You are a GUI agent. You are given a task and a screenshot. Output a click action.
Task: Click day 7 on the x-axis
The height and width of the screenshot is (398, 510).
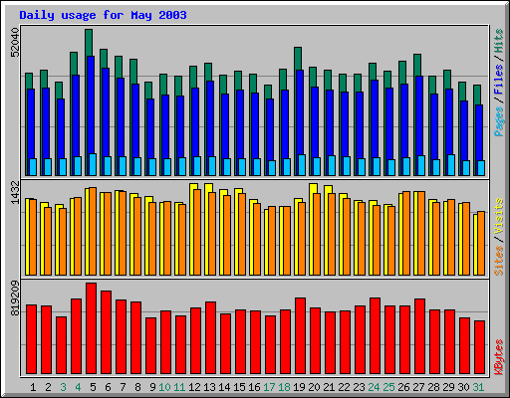[x=123, y=387]
